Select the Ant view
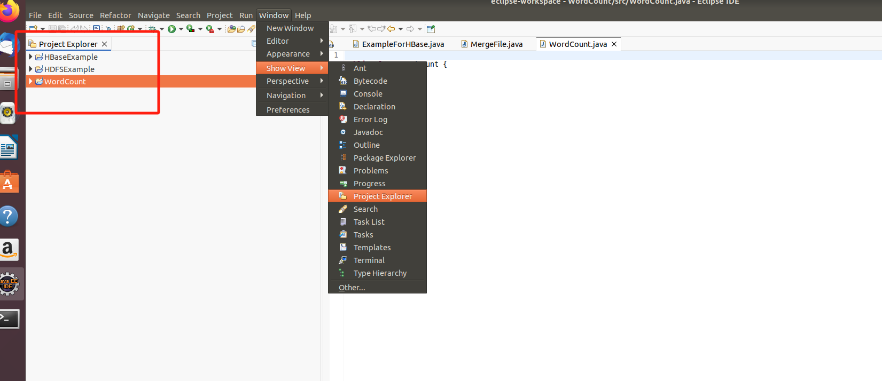The image size is (882, 381). [377, 68]
